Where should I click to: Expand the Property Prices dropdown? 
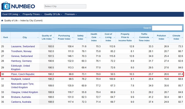[x=32, y=14]
